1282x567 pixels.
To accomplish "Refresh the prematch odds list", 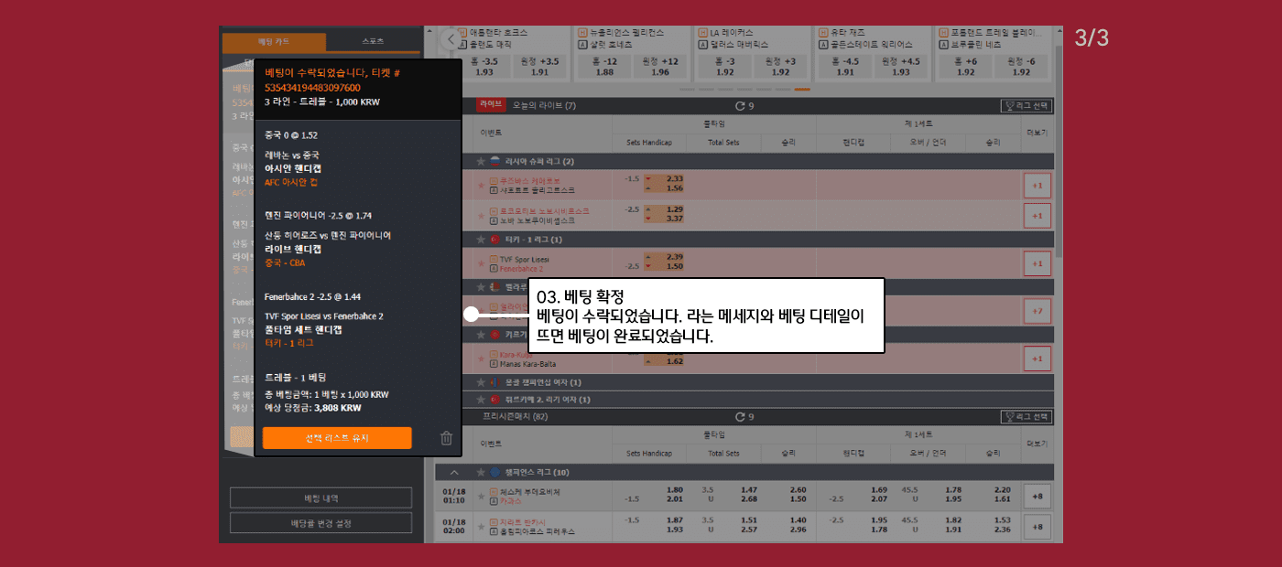I will click(x=742, y=417).
